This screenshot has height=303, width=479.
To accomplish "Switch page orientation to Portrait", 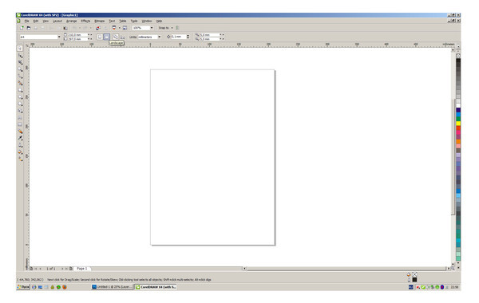I will point(100,37).
